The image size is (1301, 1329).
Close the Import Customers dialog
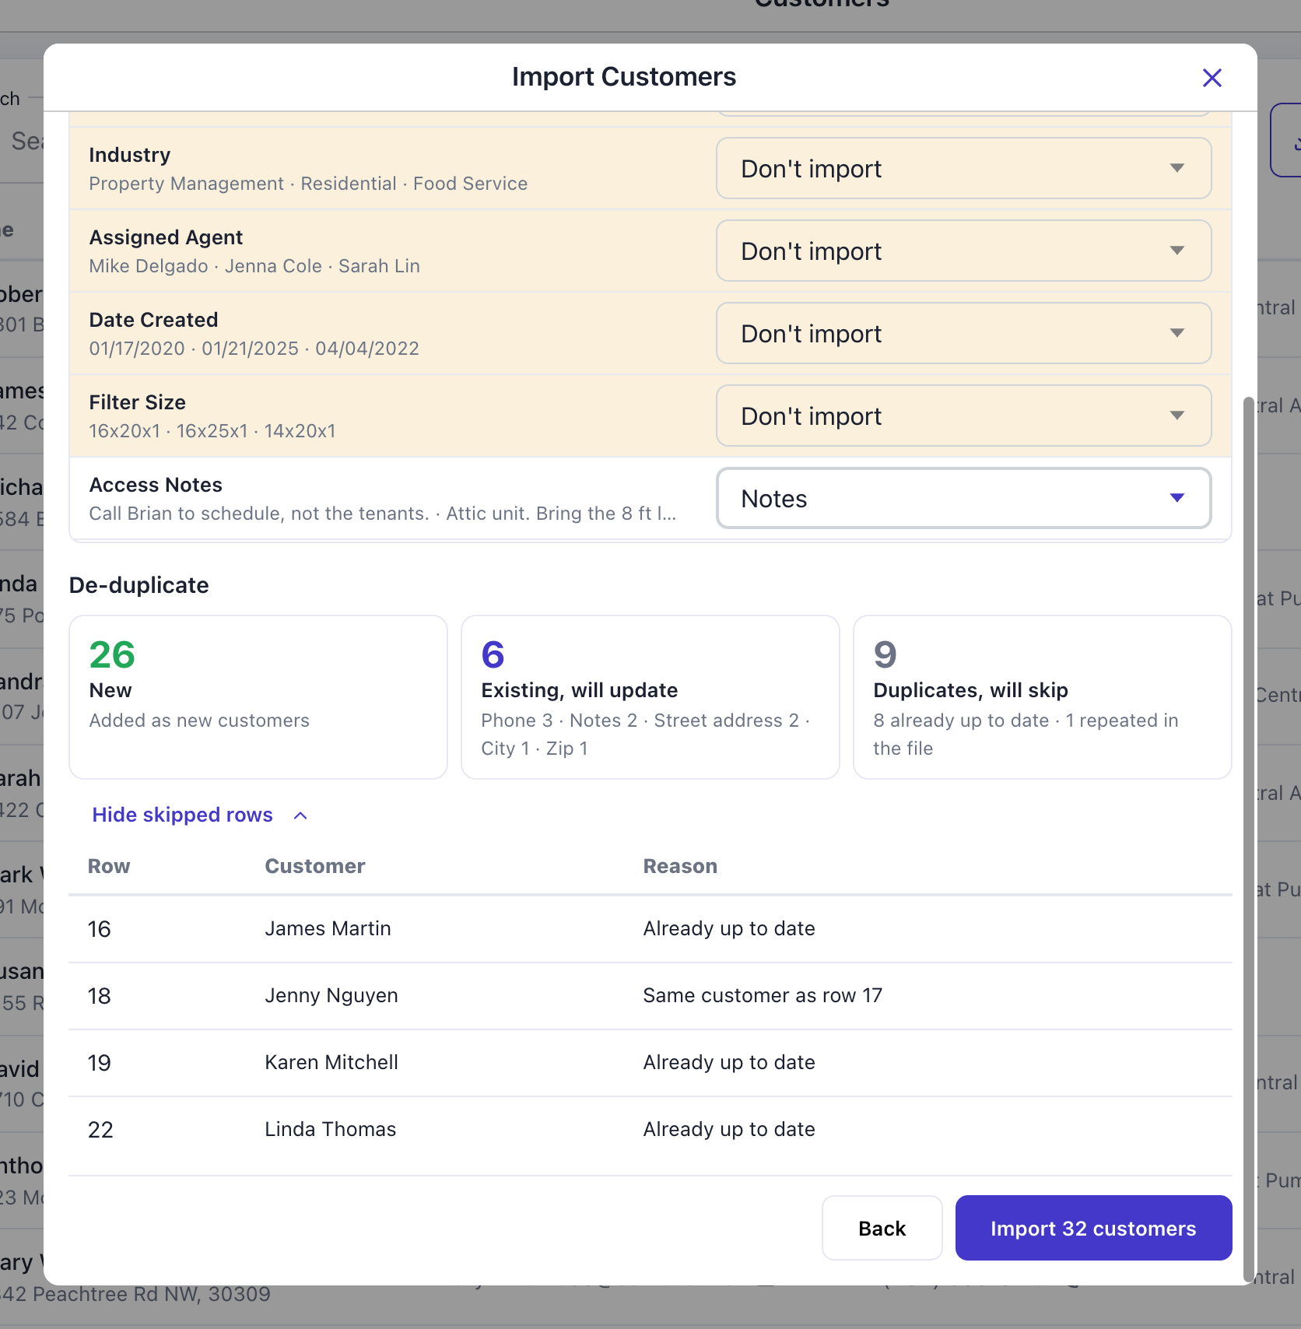point(1212,78)
